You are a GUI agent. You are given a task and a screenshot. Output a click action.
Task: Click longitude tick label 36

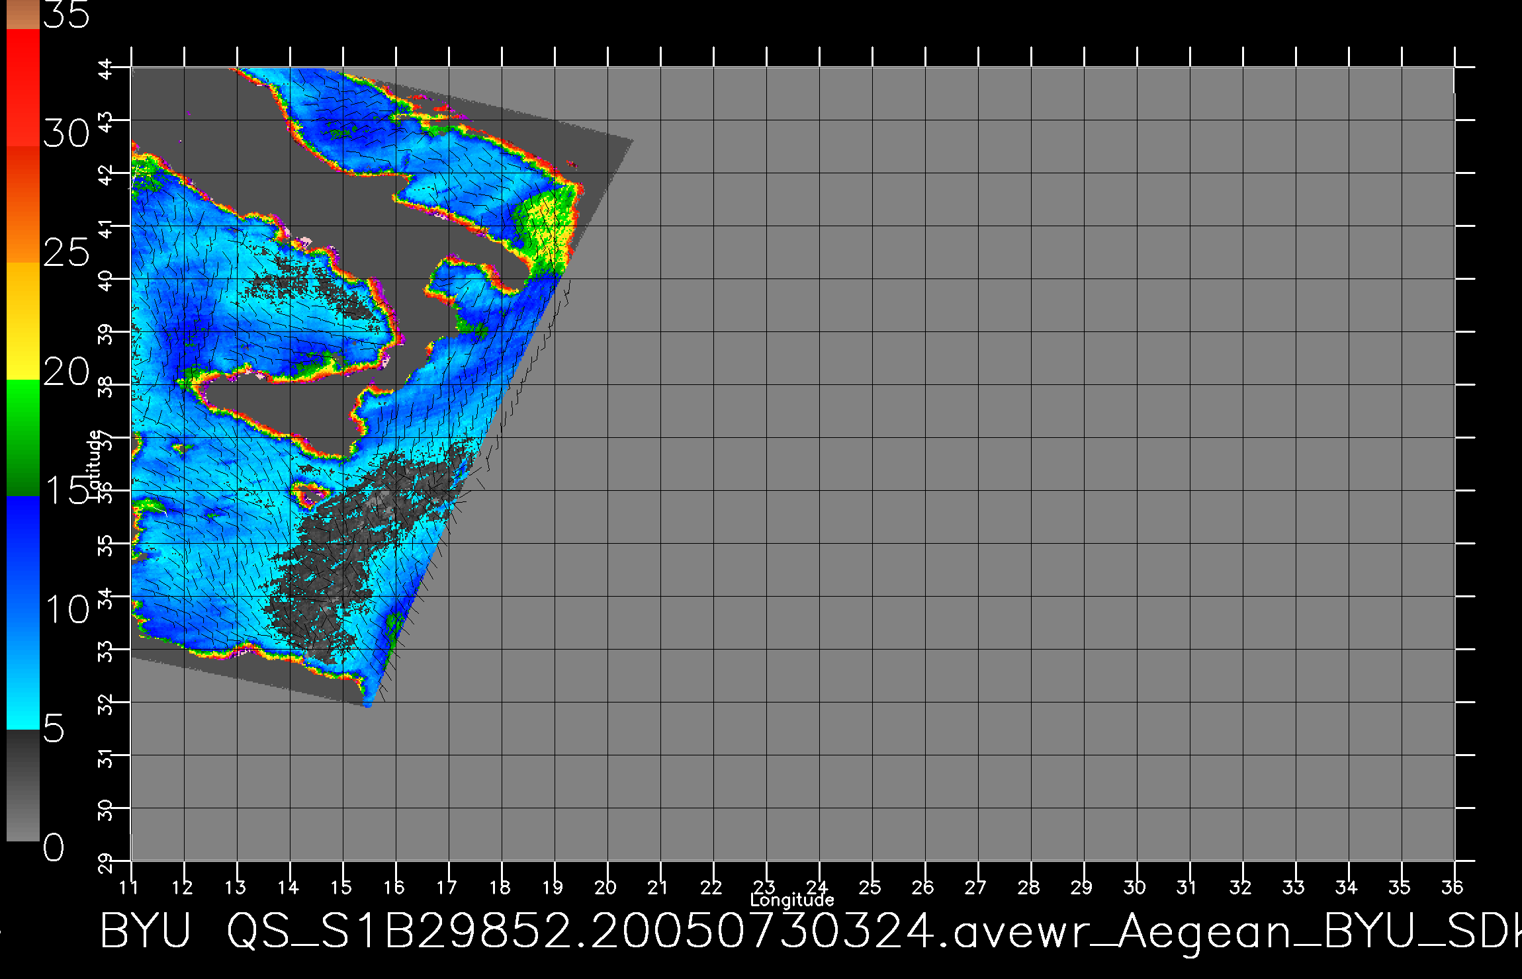[x=1453, y=887]
